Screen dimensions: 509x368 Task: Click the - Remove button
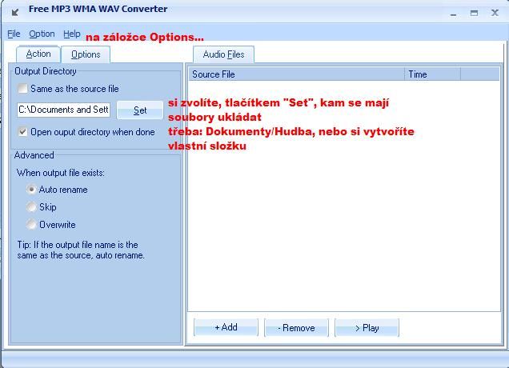pyautogui.click(x=296, y=328)
